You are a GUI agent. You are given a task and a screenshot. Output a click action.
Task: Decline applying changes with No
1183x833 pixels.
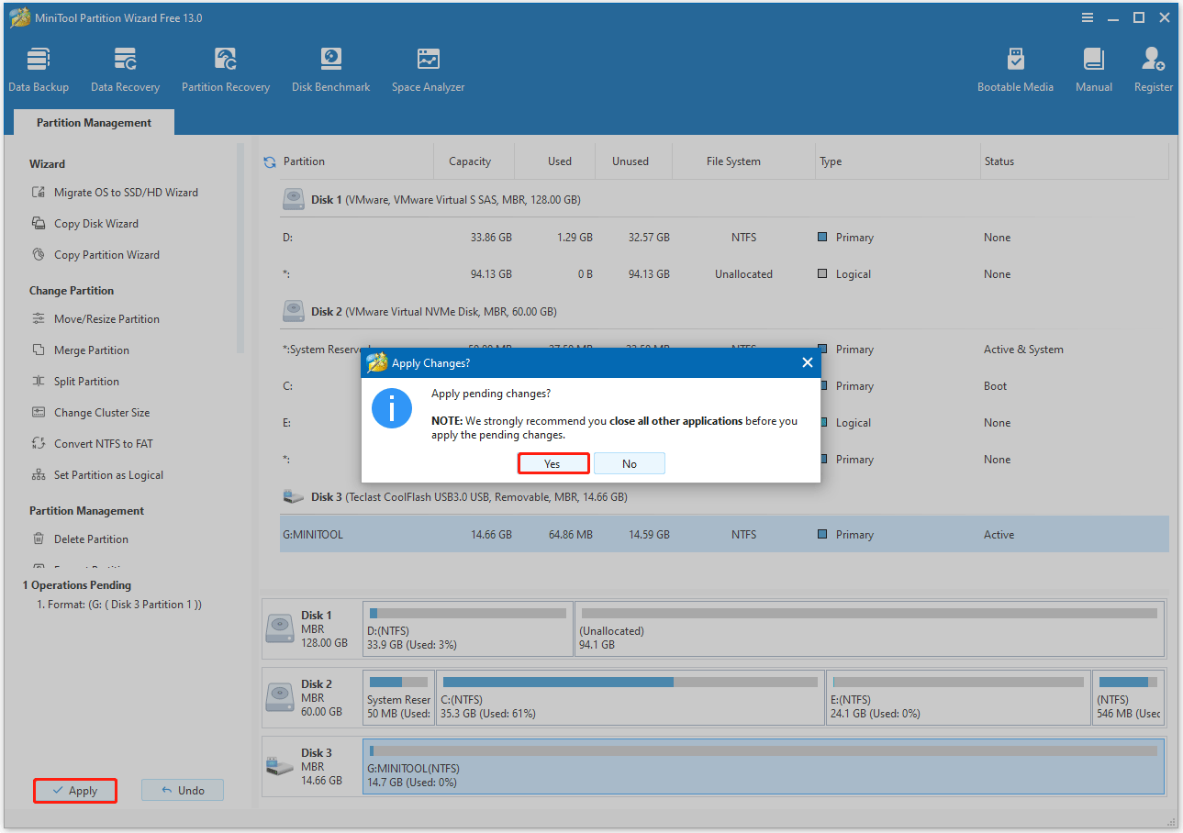(x=629, y=463)
